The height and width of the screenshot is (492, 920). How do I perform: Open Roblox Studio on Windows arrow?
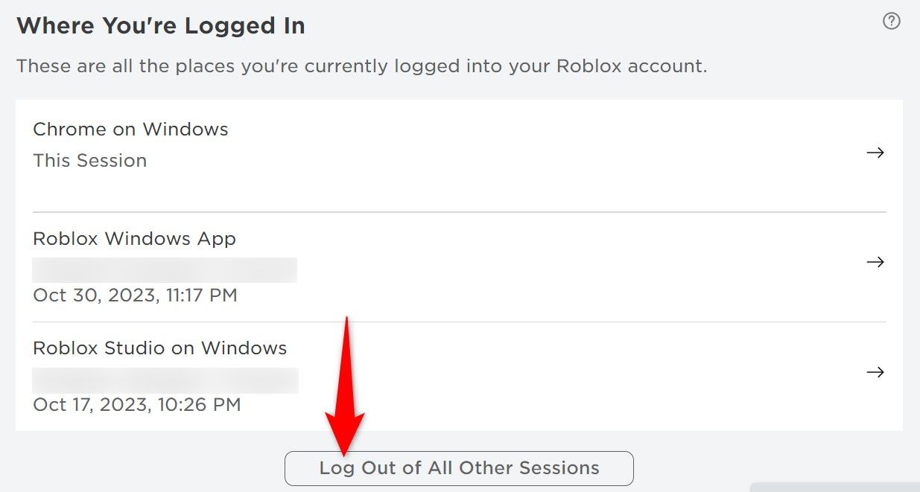[875, 372]
